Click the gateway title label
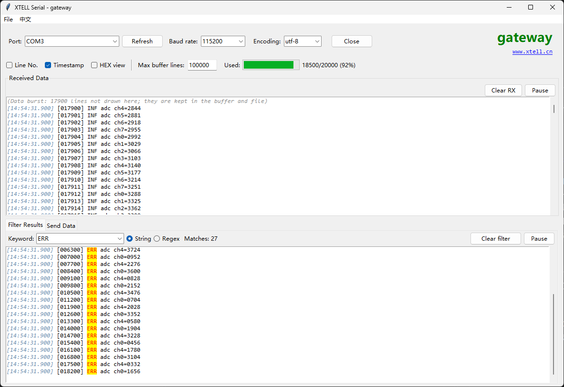This screenshot has height=387, width=564. coord(525,38)
